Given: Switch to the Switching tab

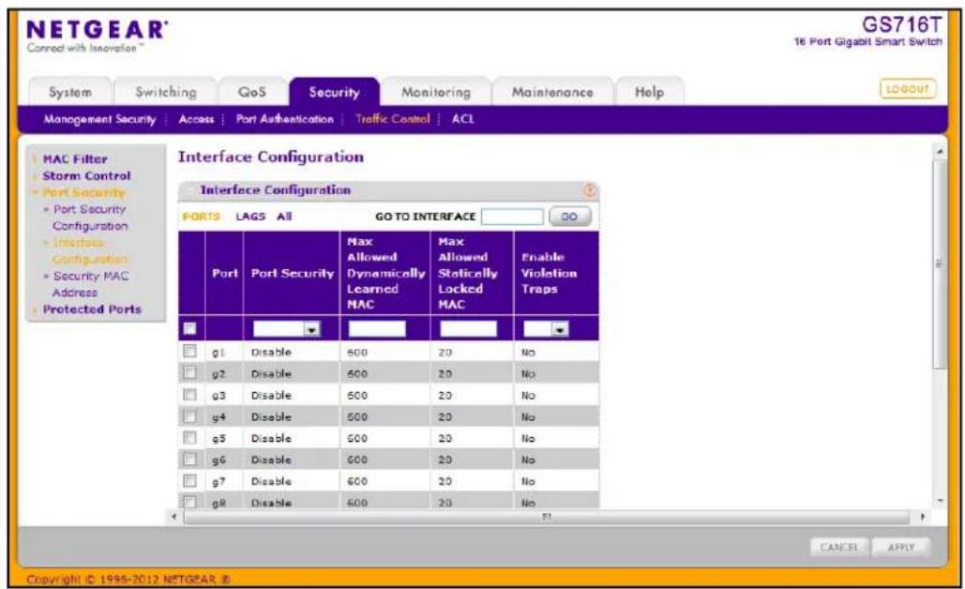Looking at the screenshot, I should coord(166,92).
